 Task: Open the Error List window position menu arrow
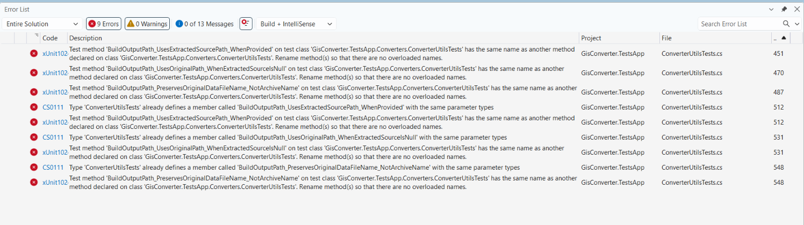[x=771, y=9]
